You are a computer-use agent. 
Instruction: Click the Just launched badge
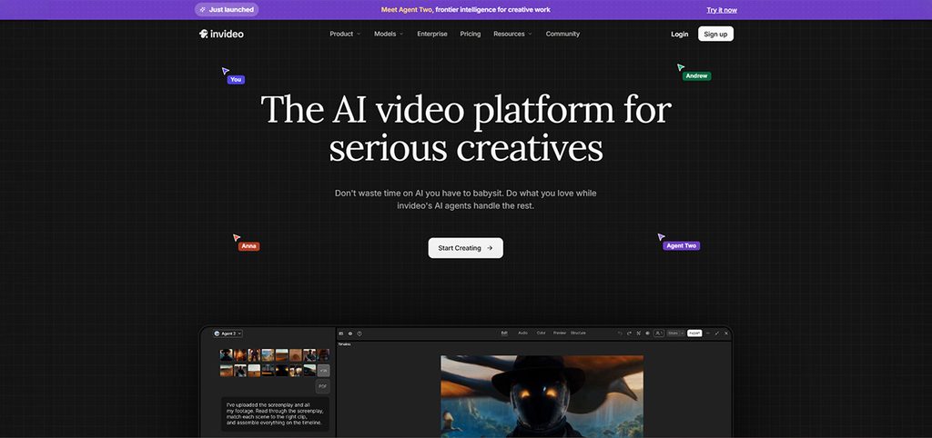(227, 9)
